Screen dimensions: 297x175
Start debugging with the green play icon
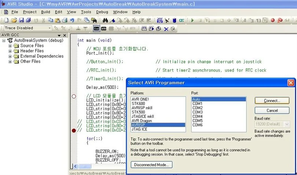pyautogui.click(x=192, y=20)
